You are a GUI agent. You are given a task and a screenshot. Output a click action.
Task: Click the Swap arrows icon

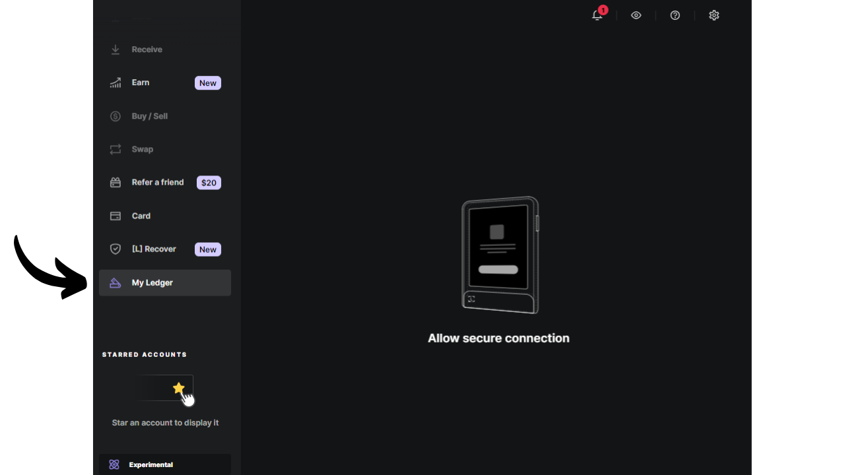(x=116, y=150)
